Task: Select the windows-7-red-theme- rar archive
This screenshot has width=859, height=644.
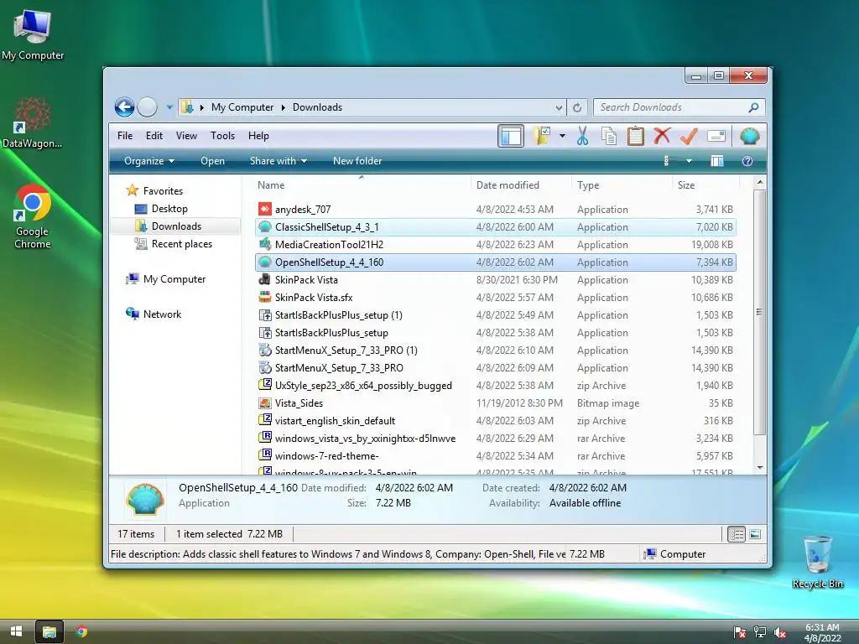Action: (495, 455)
